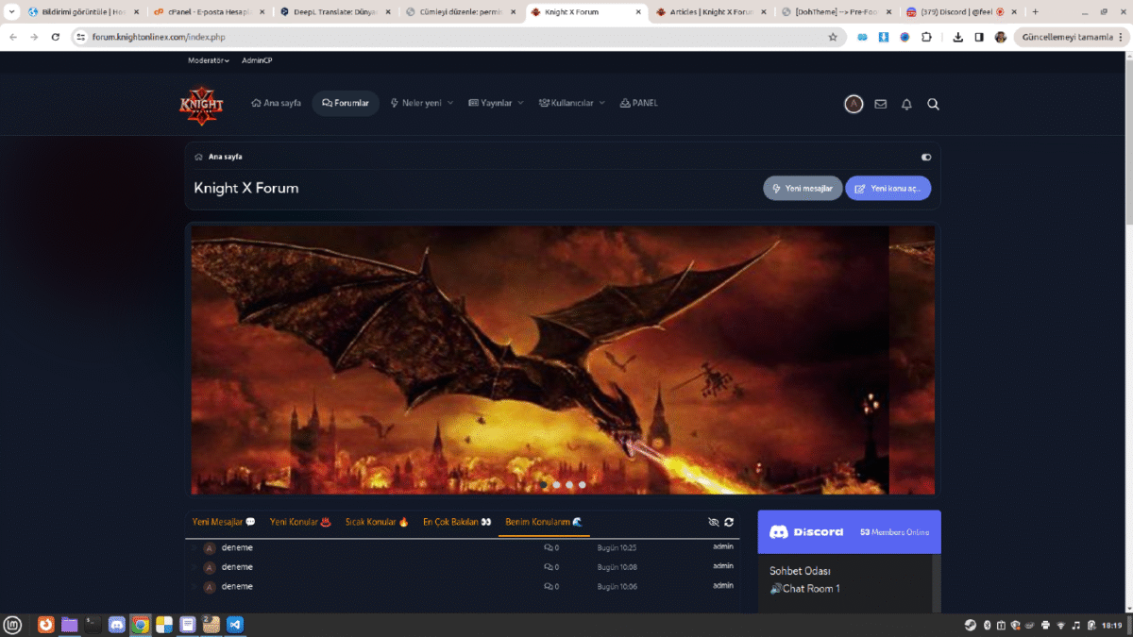
Task: Switch to the Yeni Mesajlar tab
Action: (x=224, y=522)
